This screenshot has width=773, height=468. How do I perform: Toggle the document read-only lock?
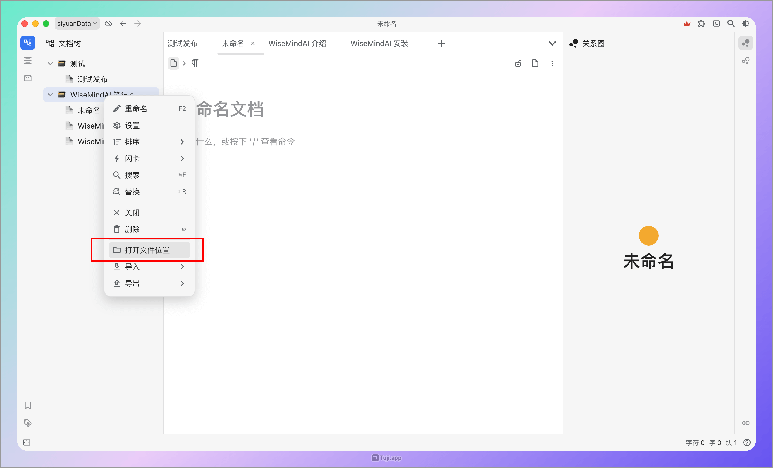pyautogui.click(x=518, y=63)
